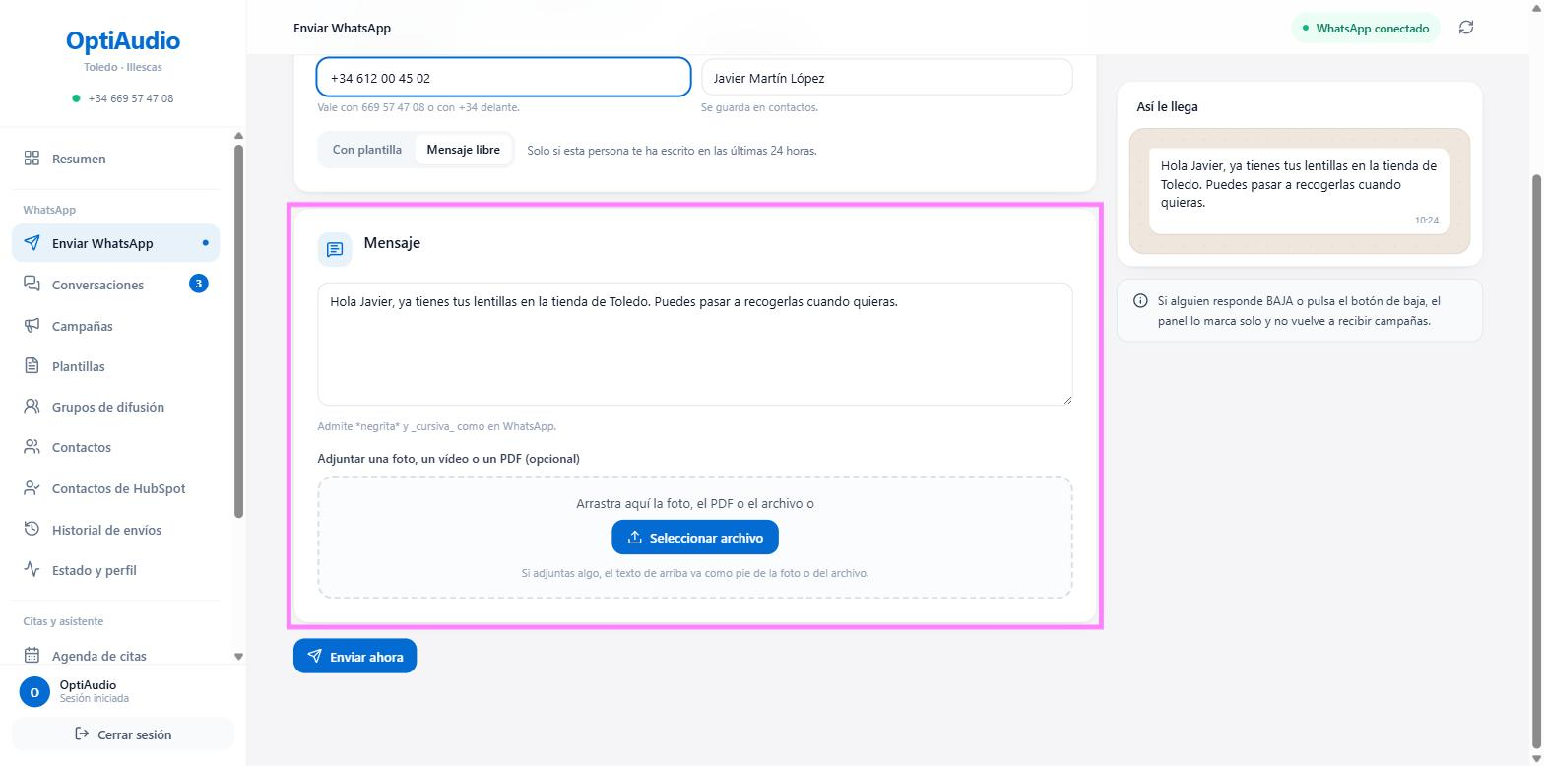Open Resumen dashboard icon in sidebar
The width and height of the screenshot is (1544, 766).
pyautogui.click(x=32, y=159)
